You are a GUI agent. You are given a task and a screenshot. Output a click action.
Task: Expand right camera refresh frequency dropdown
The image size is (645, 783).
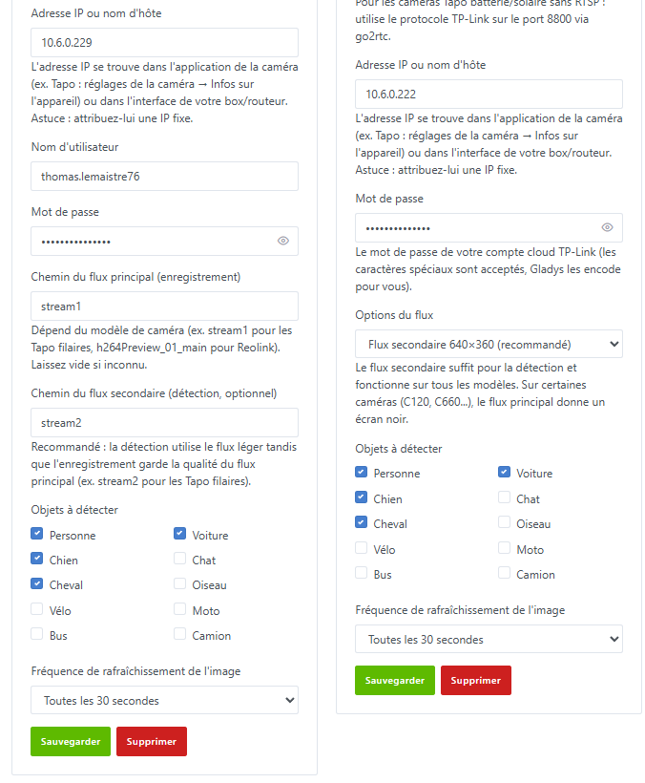(489, 639)
